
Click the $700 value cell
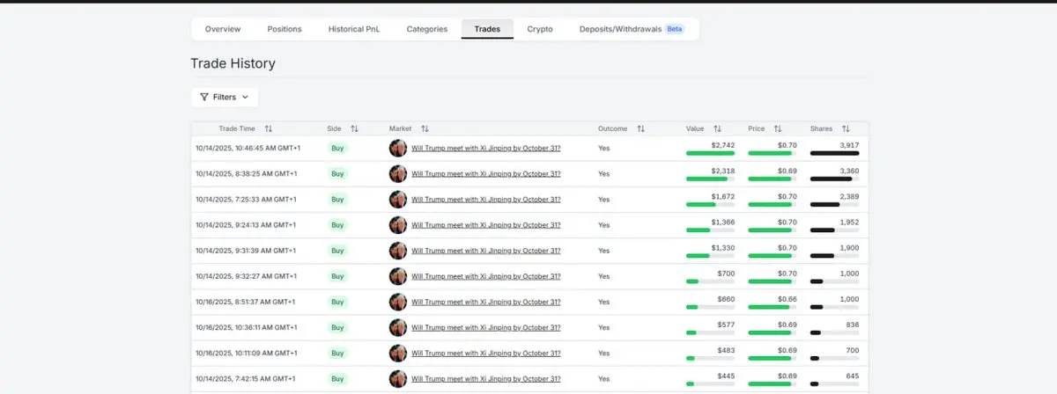coord(726,273)
